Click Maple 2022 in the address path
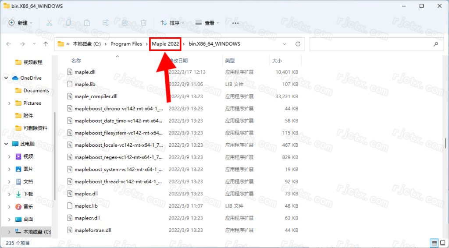The image size is (449, 248). click(165, 44)
